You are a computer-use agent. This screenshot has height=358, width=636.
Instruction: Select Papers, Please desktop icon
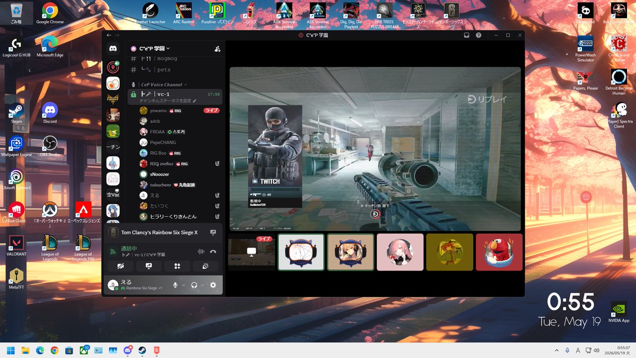pyautogui.click(x=586, y=80)
